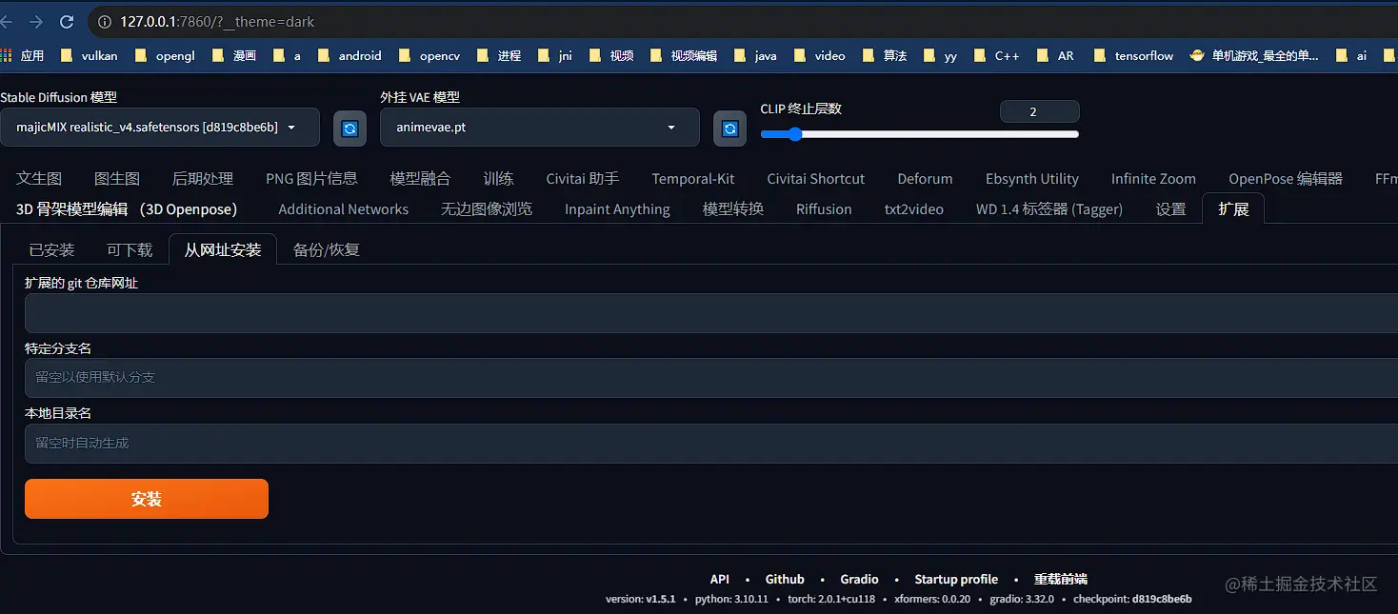Open the 视频编辑 bookmark folder

[x=684, y=56]
